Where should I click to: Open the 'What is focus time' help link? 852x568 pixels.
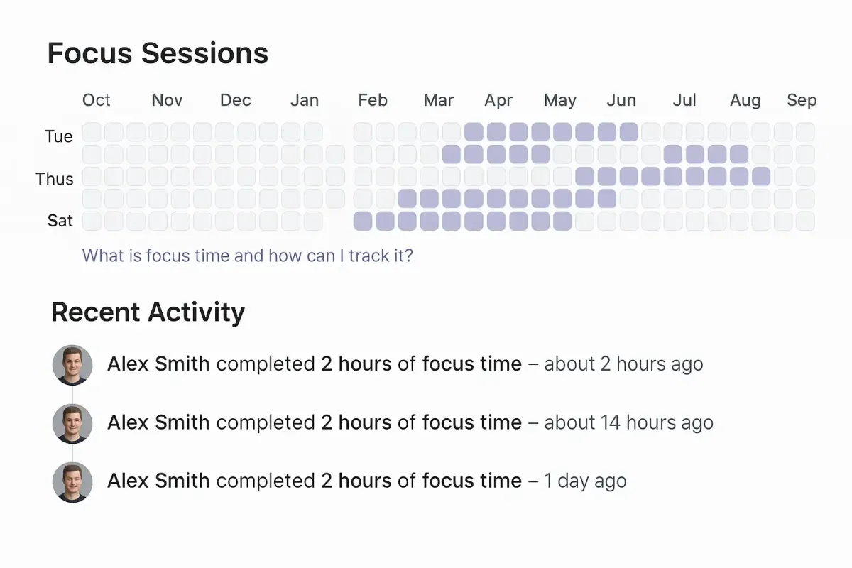tap(247, 256)
